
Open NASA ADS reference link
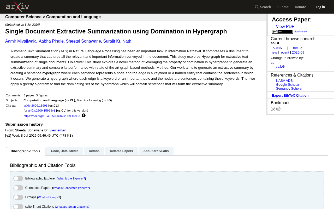(x=284, y=81)
